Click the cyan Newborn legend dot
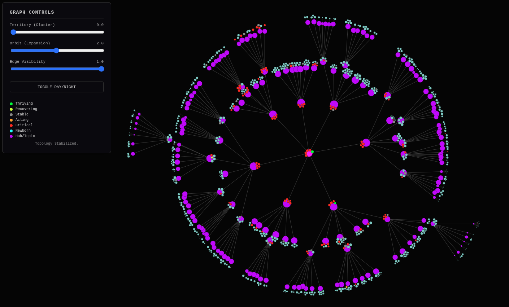 [11, 131]
